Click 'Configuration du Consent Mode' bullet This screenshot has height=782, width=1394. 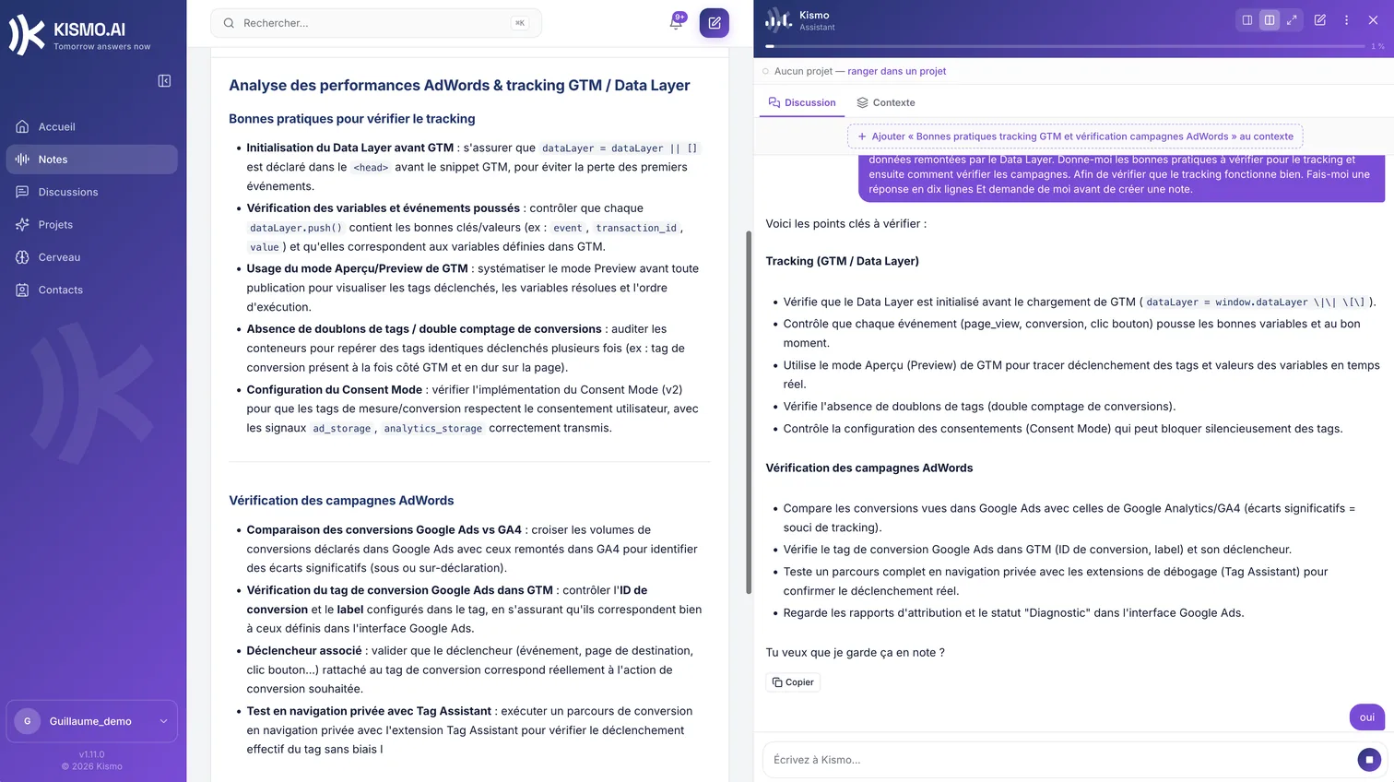click(335, 390)
